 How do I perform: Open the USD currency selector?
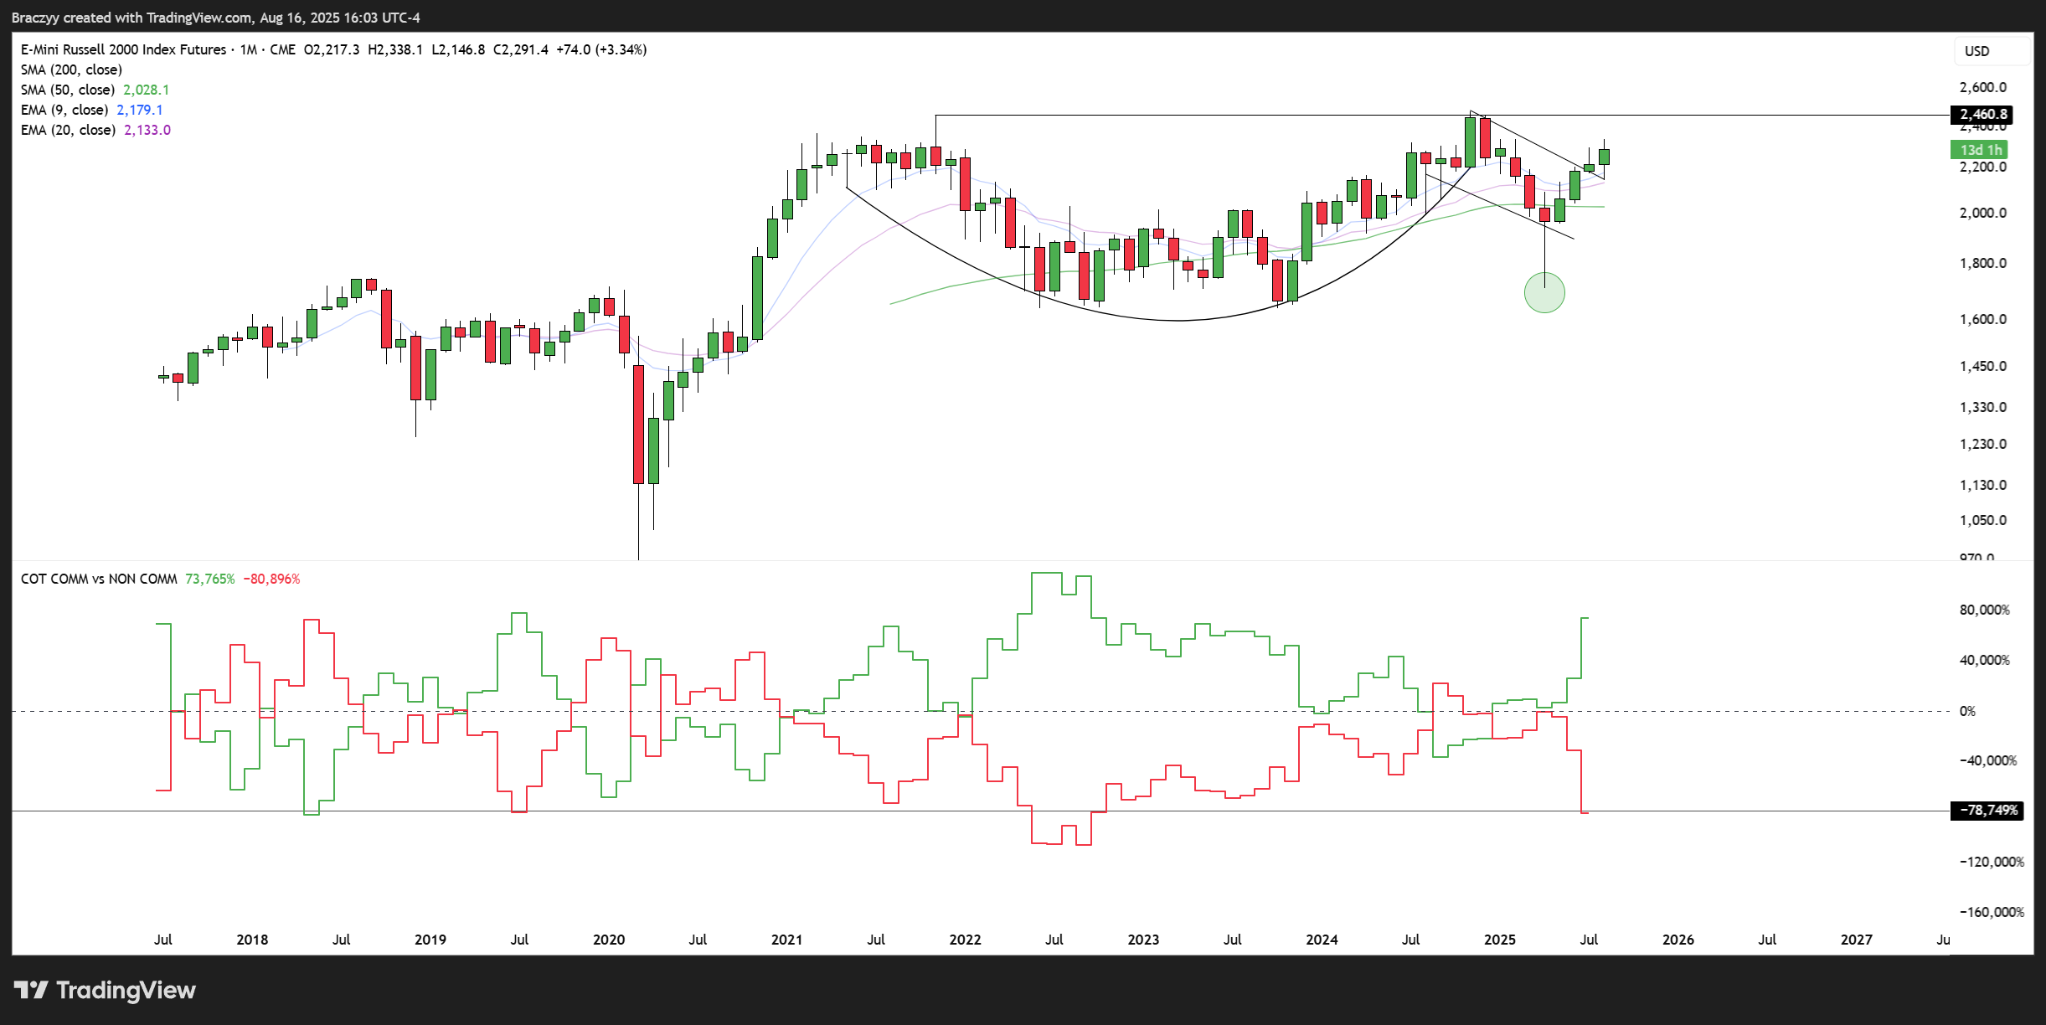1976,51
